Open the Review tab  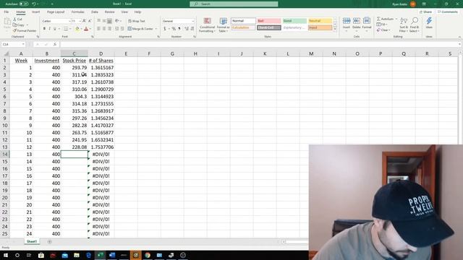[109, 12]
